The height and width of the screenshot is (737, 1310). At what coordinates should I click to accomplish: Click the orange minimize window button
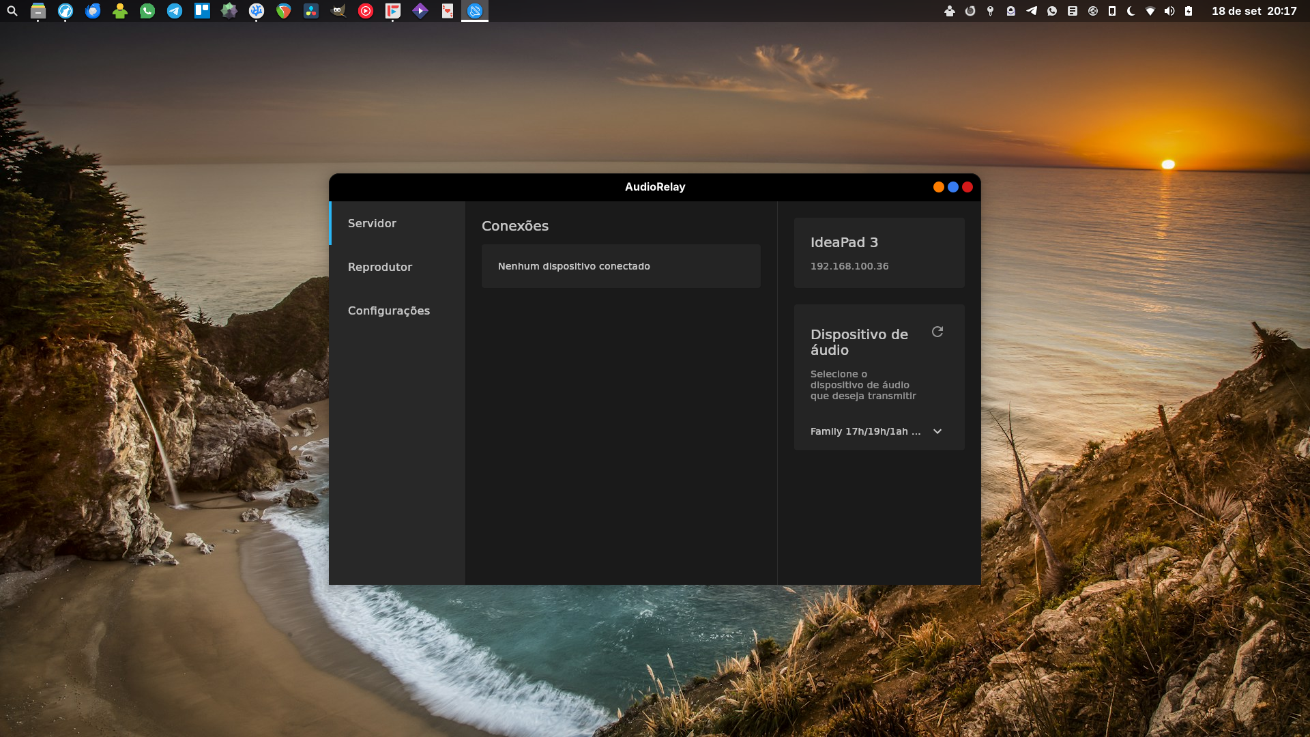(939, 187)
